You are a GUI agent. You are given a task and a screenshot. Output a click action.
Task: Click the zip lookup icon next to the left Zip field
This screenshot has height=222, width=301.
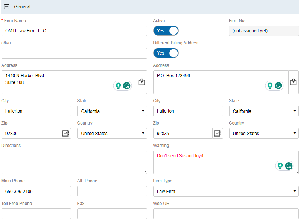[x=66, y=133]
